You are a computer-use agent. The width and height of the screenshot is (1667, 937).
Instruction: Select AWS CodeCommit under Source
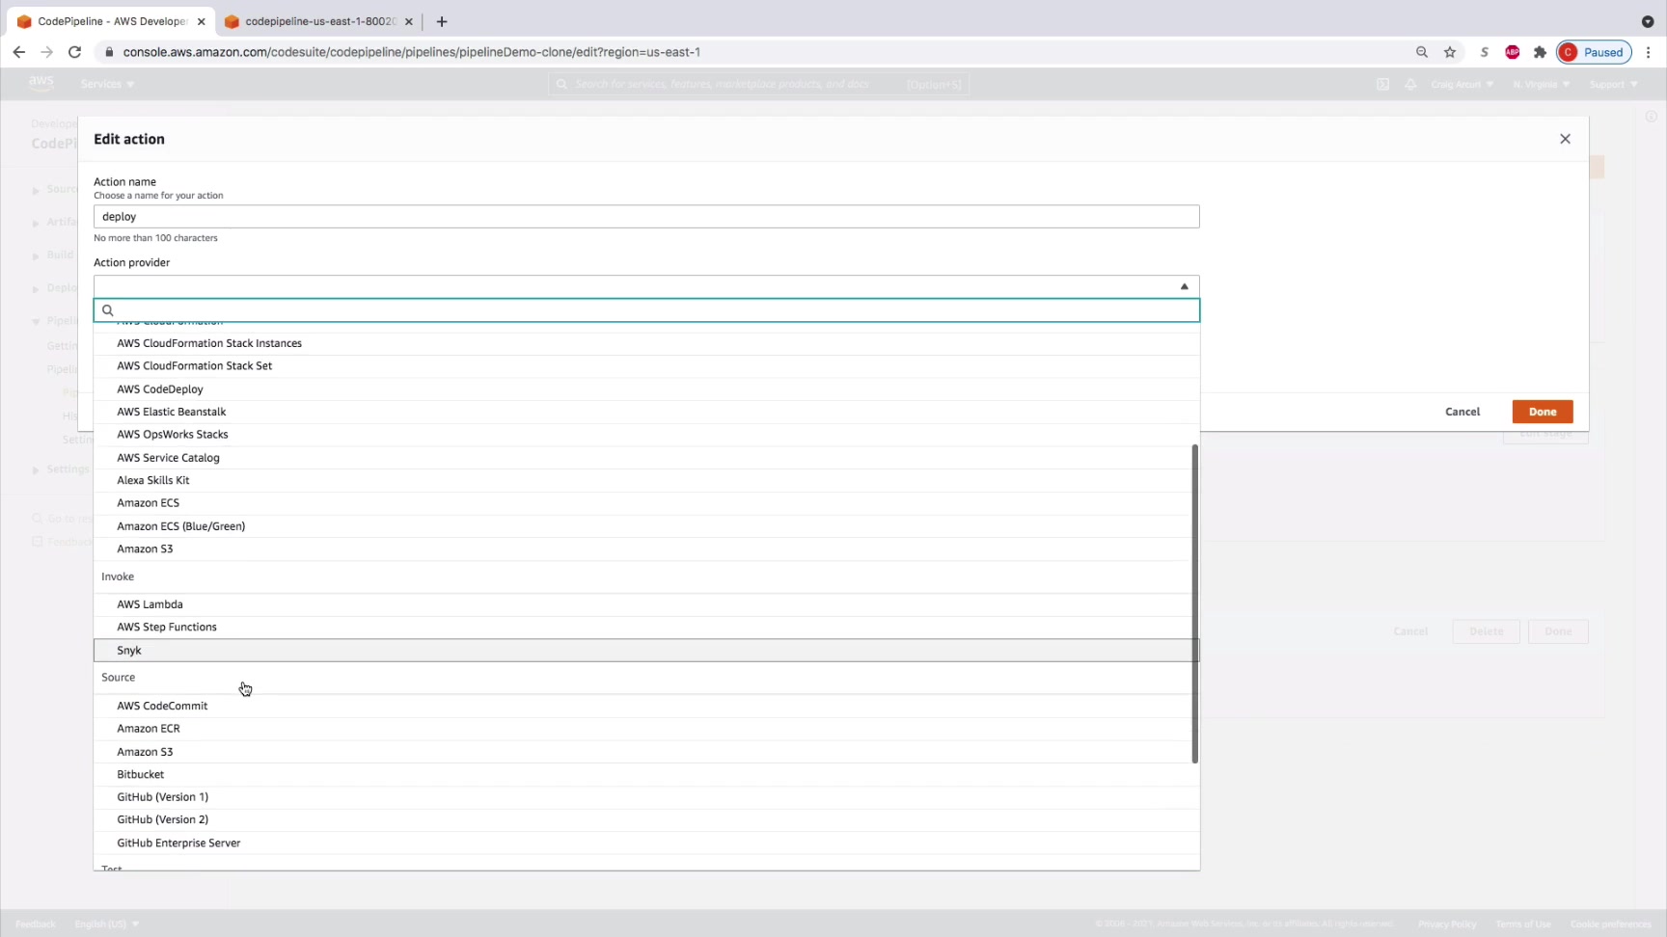[x=646, y=706]
